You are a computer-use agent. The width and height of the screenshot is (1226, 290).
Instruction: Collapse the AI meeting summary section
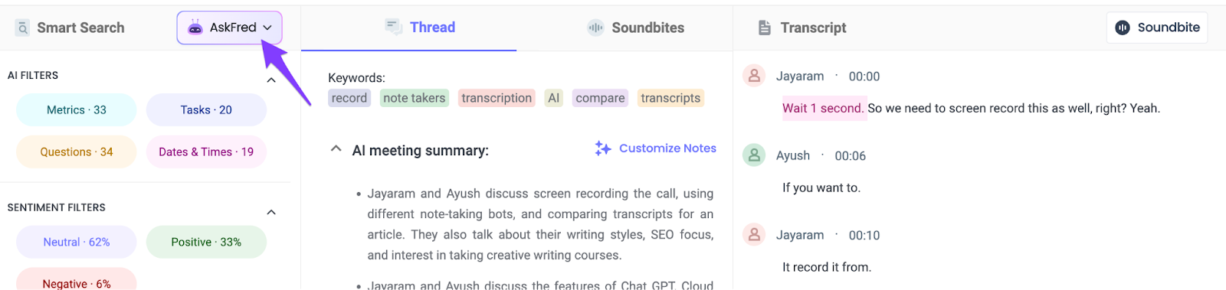pos(336,149)
